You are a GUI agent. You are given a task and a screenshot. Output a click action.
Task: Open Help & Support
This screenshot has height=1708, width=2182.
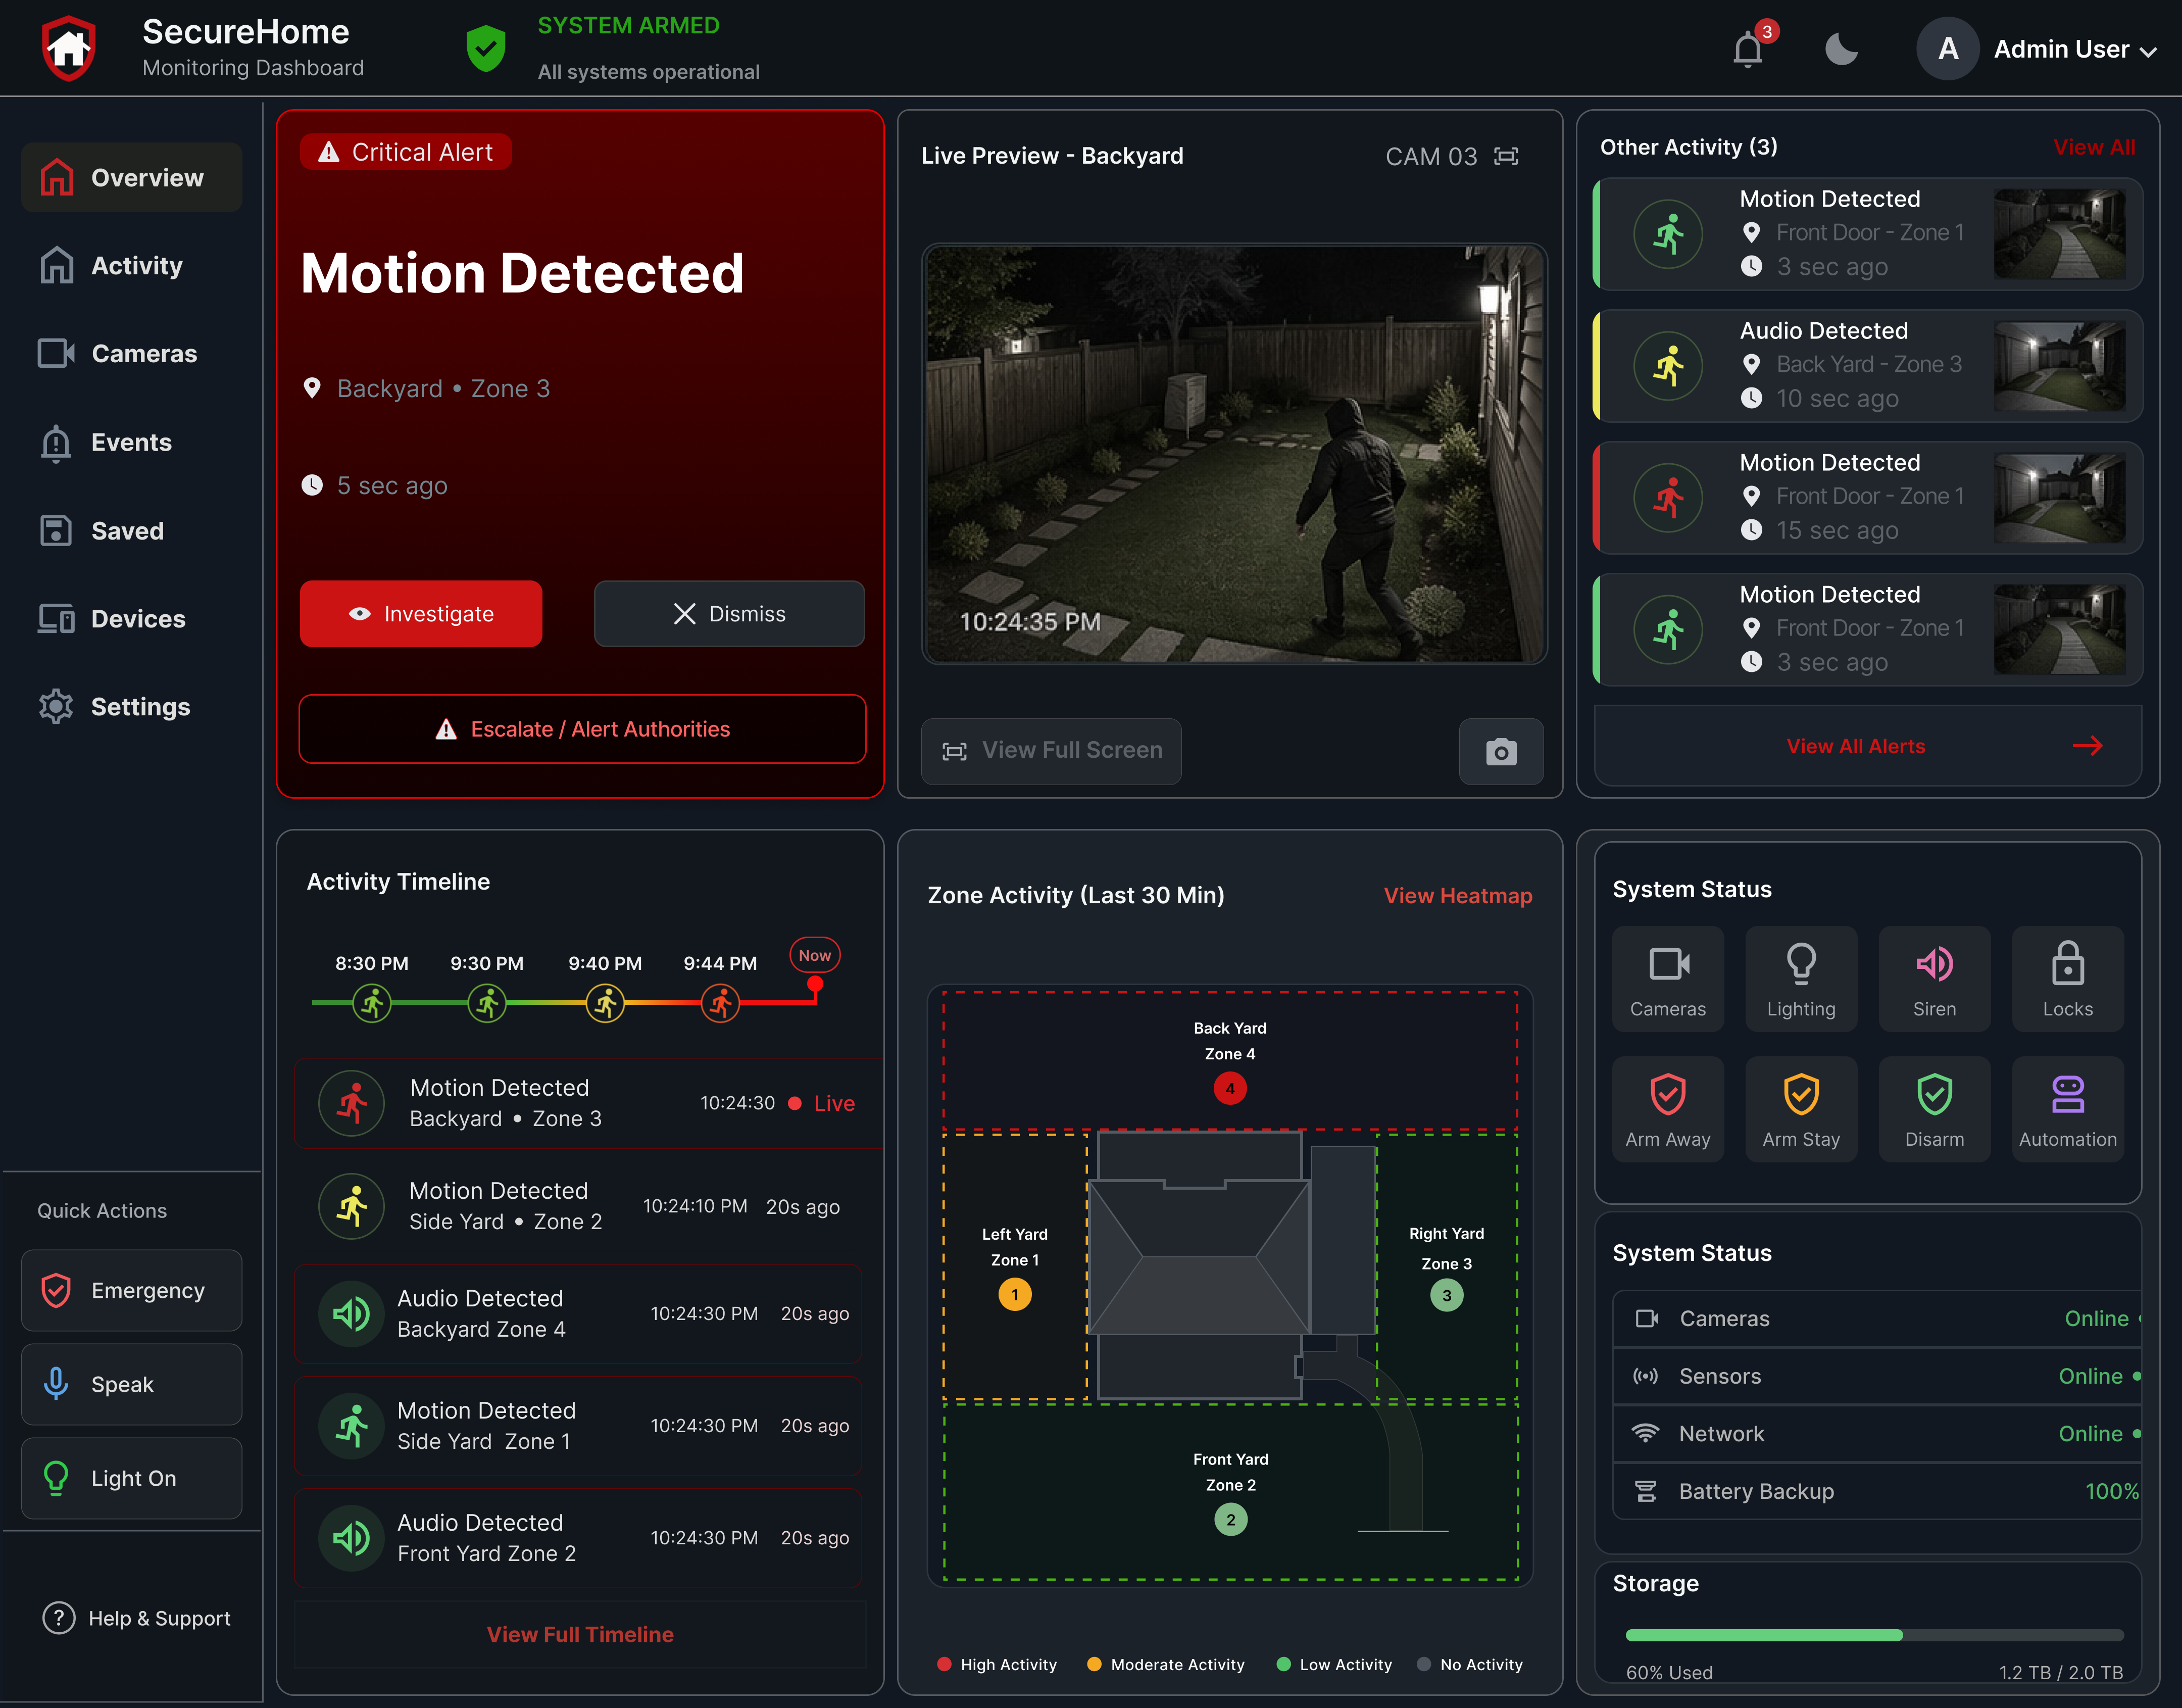click(137, 1619)
